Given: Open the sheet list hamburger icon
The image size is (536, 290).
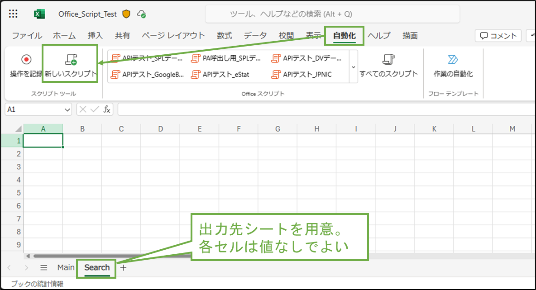Looking at the screenshot, I should tap(43, 267).
